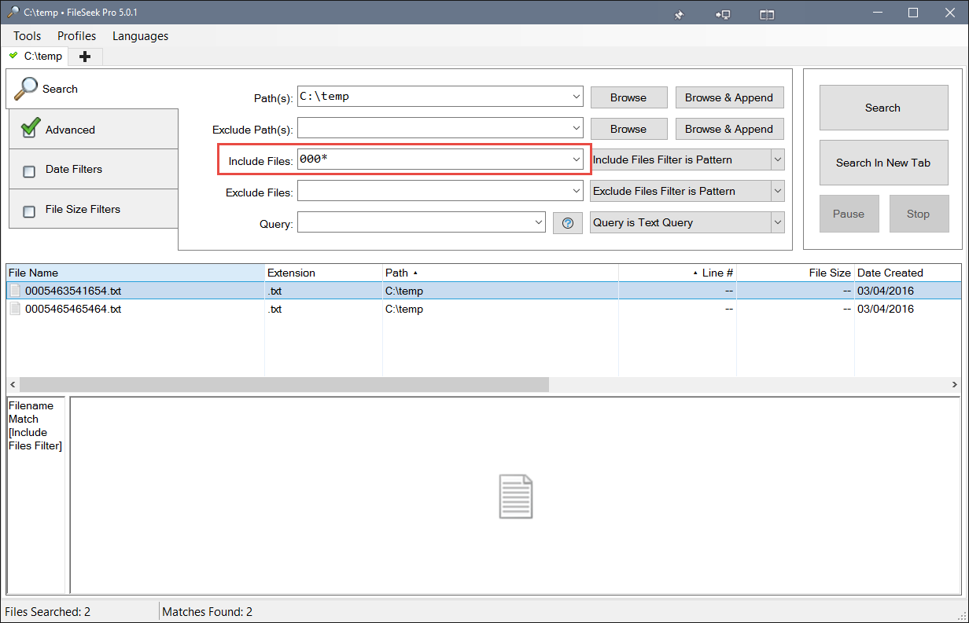
Task: Click the Search In New Tab button
Action: click(x=882, y=163)
